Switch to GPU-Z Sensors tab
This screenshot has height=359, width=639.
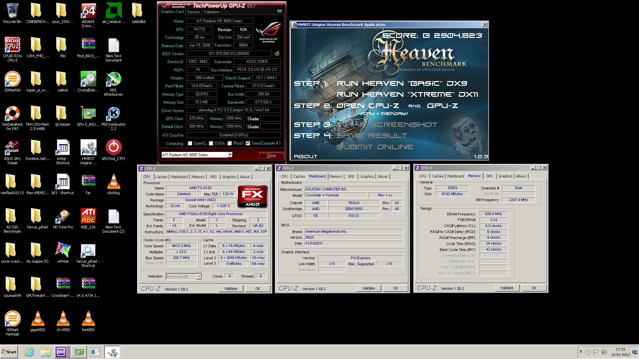[194, 12]
